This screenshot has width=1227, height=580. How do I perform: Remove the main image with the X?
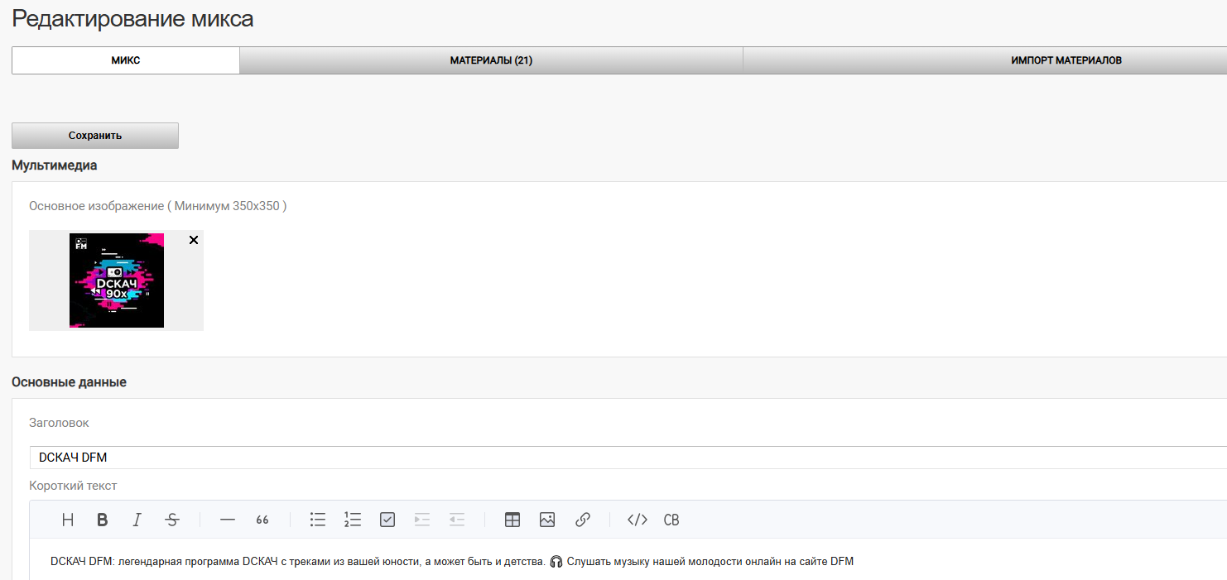194,240
